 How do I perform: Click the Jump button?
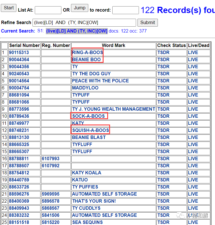click(79, 8)
